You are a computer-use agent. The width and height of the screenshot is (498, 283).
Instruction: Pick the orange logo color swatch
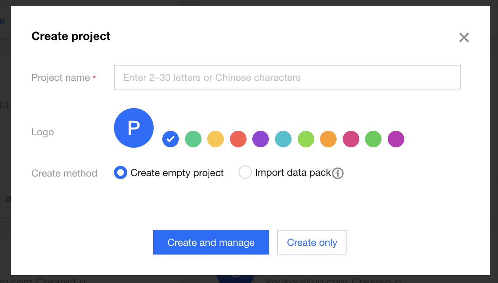coord(328,139)
